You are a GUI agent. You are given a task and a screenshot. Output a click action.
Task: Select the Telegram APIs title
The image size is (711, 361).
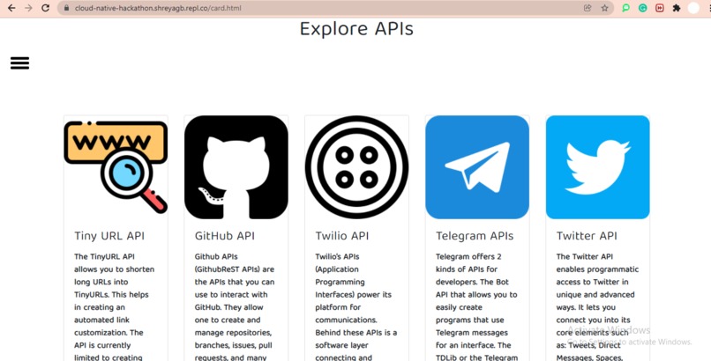tap(475, 236)
